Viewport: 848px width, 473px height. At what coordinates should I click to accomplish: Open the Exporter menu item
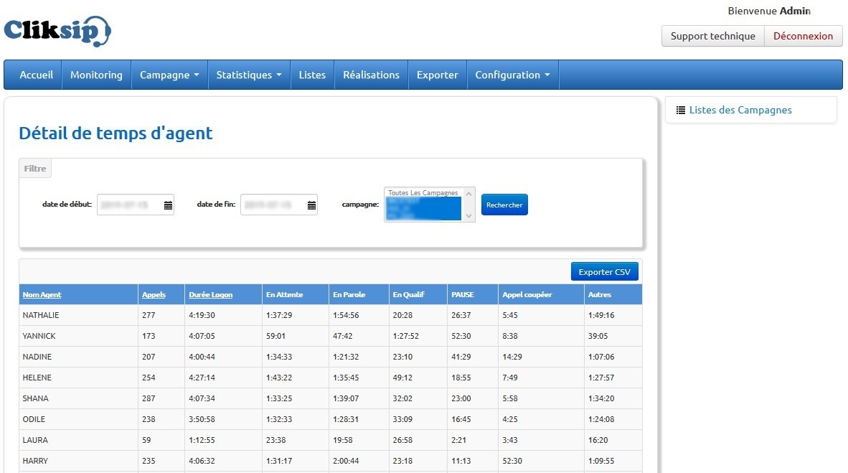[x=437, y=75]
